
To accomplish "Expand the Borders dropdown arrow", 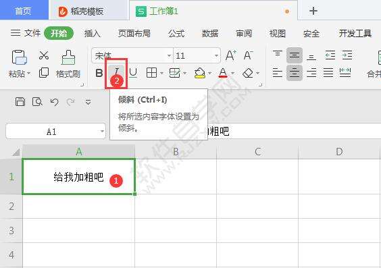I will (x=161, y=73).
